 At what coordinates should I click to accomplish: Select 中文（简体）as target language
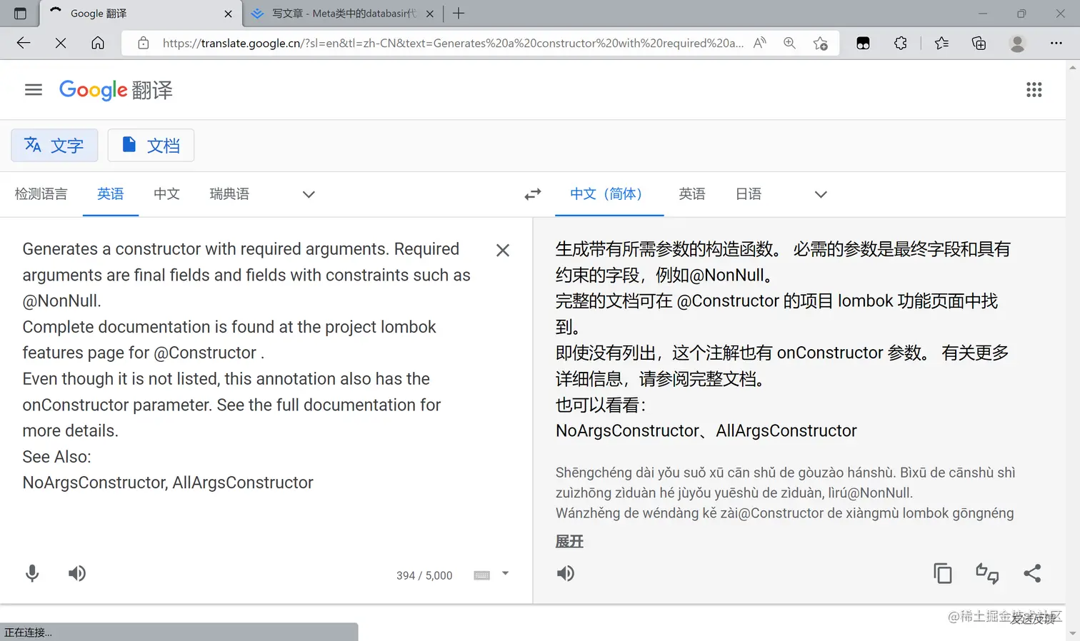click(x=609, y=194)
